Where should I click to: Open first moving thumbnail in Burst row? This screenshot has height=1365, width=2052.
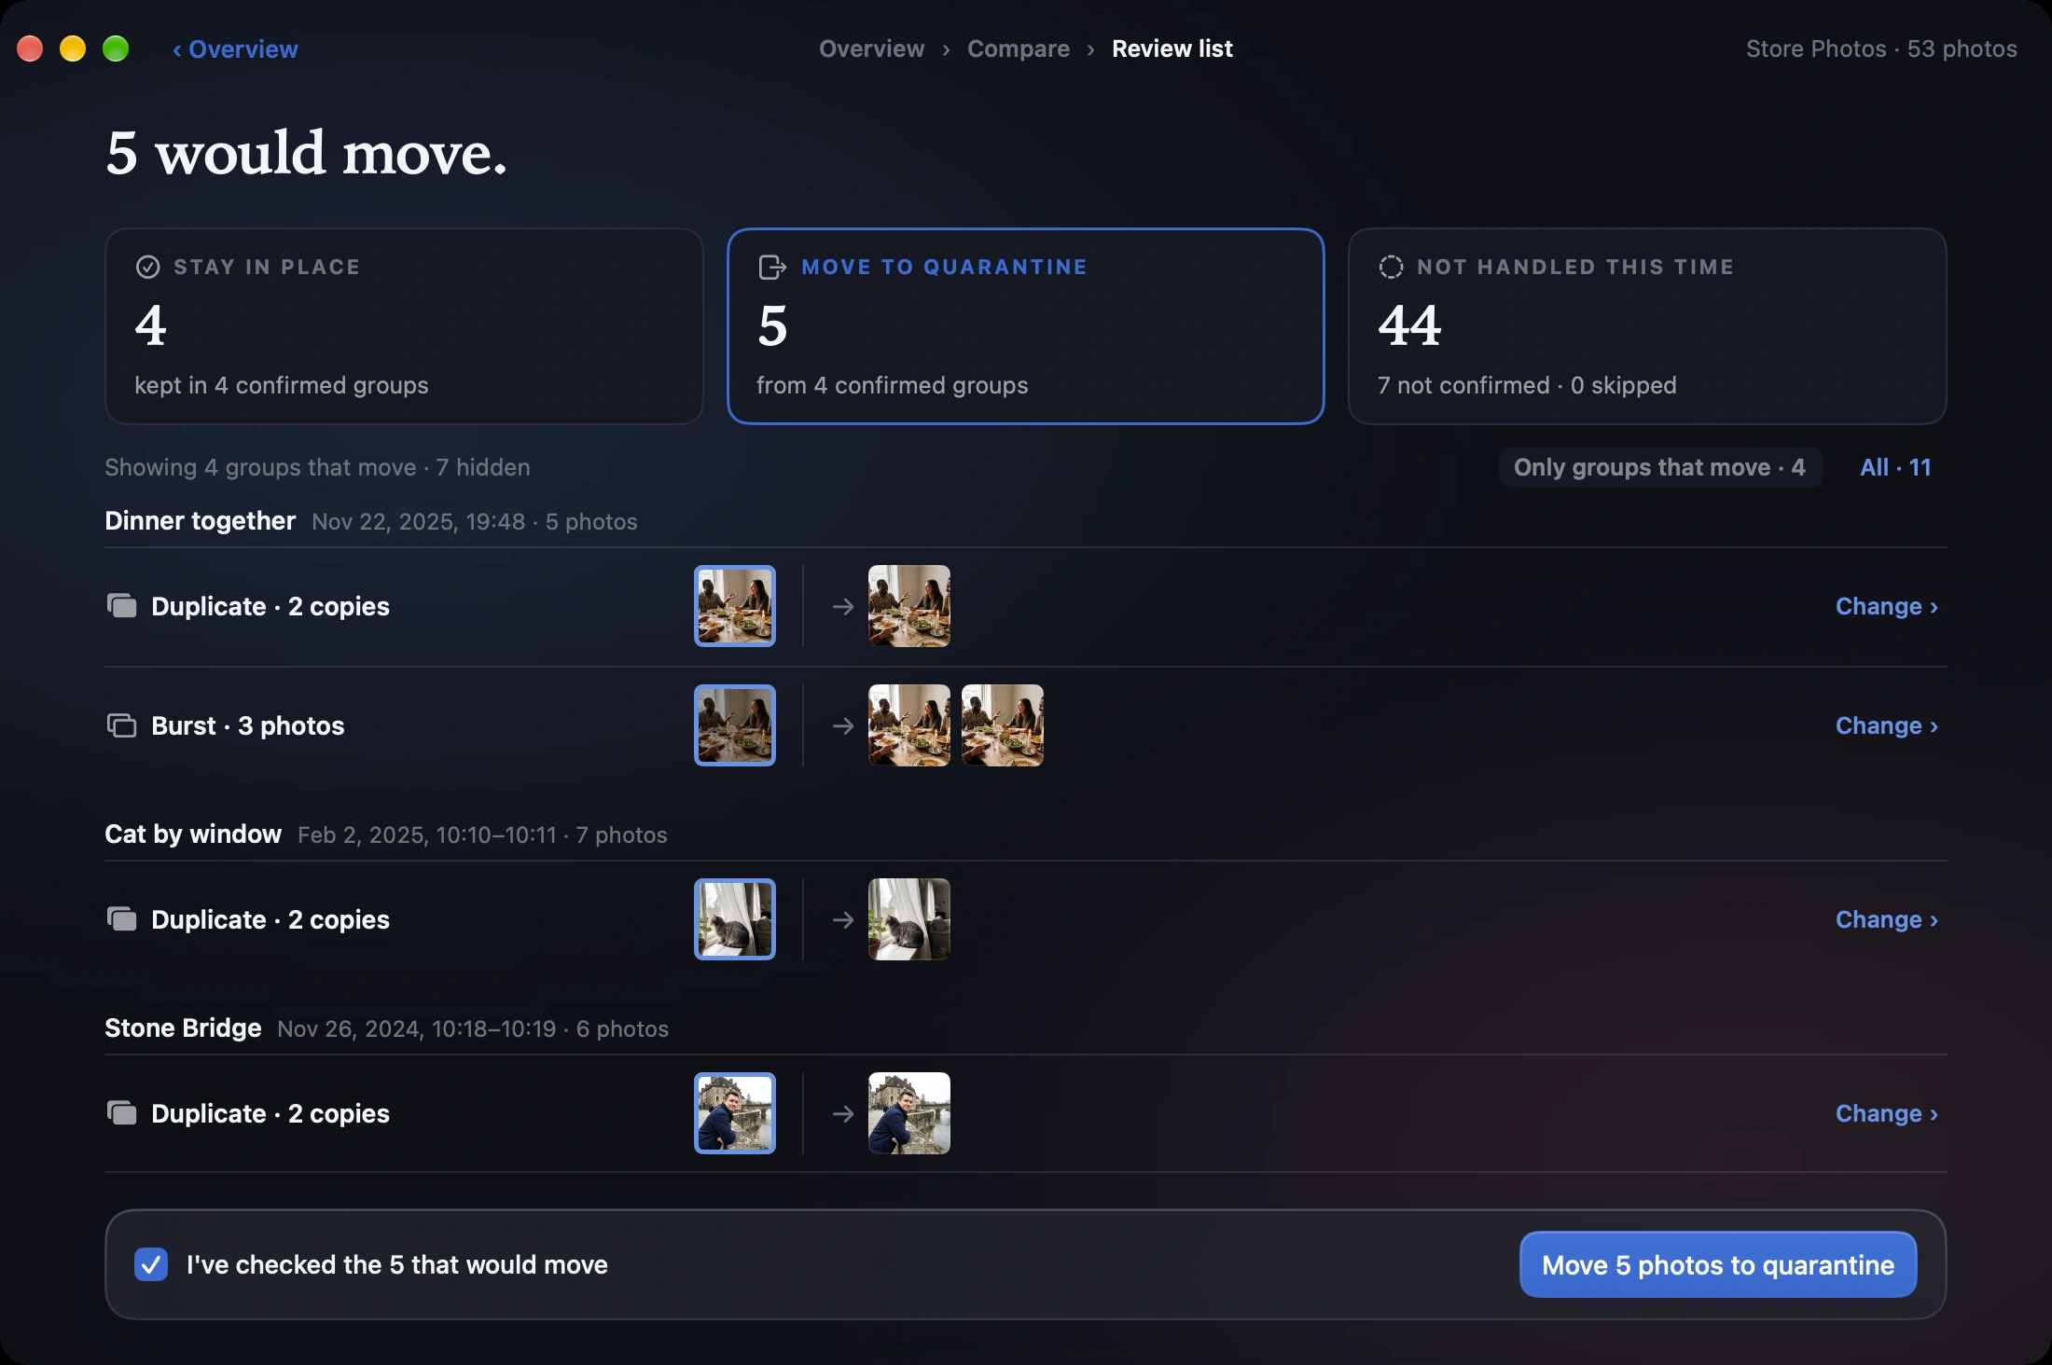click(909, 725)
